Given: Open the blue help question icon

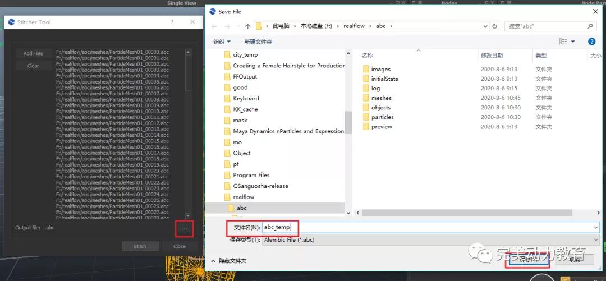Looking at the screenshot, I should (591, 42).
